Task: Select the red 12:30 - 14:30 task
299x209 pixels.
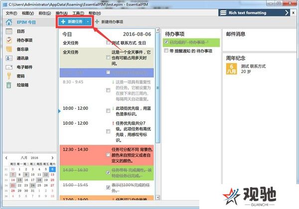Action: tap(107, 155)
